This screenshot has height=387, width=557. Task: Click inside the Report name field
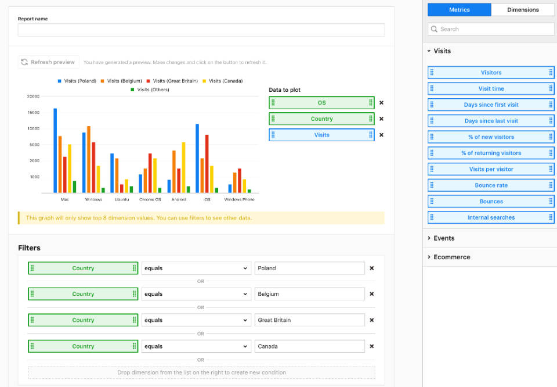tap(200, 30)
